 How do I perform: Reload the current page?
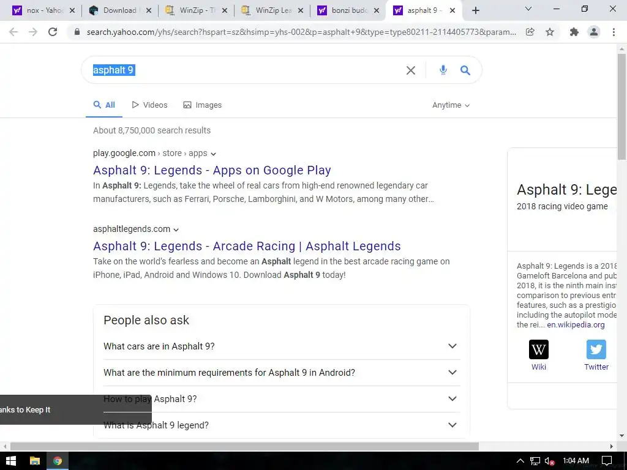[53, 32]
